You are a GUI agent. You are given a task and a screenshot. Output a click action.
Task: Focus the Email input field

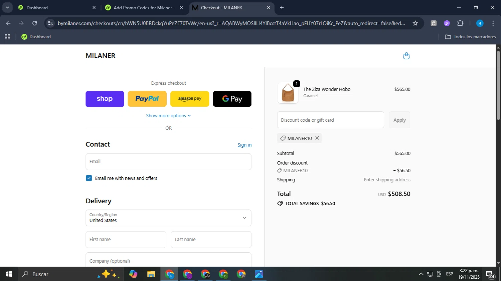coord(168,161)
